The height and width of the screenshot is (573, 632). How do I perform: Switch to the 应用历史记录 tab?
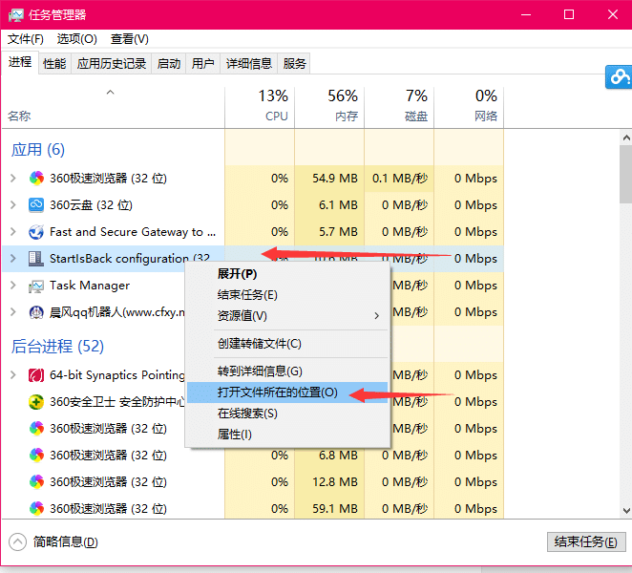112,64
